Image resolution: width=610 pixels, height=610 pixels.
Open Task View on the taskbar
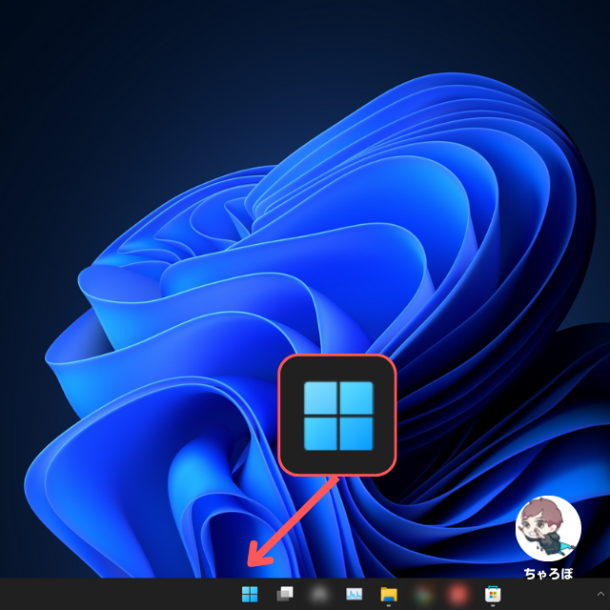click(x=284, y=594)
